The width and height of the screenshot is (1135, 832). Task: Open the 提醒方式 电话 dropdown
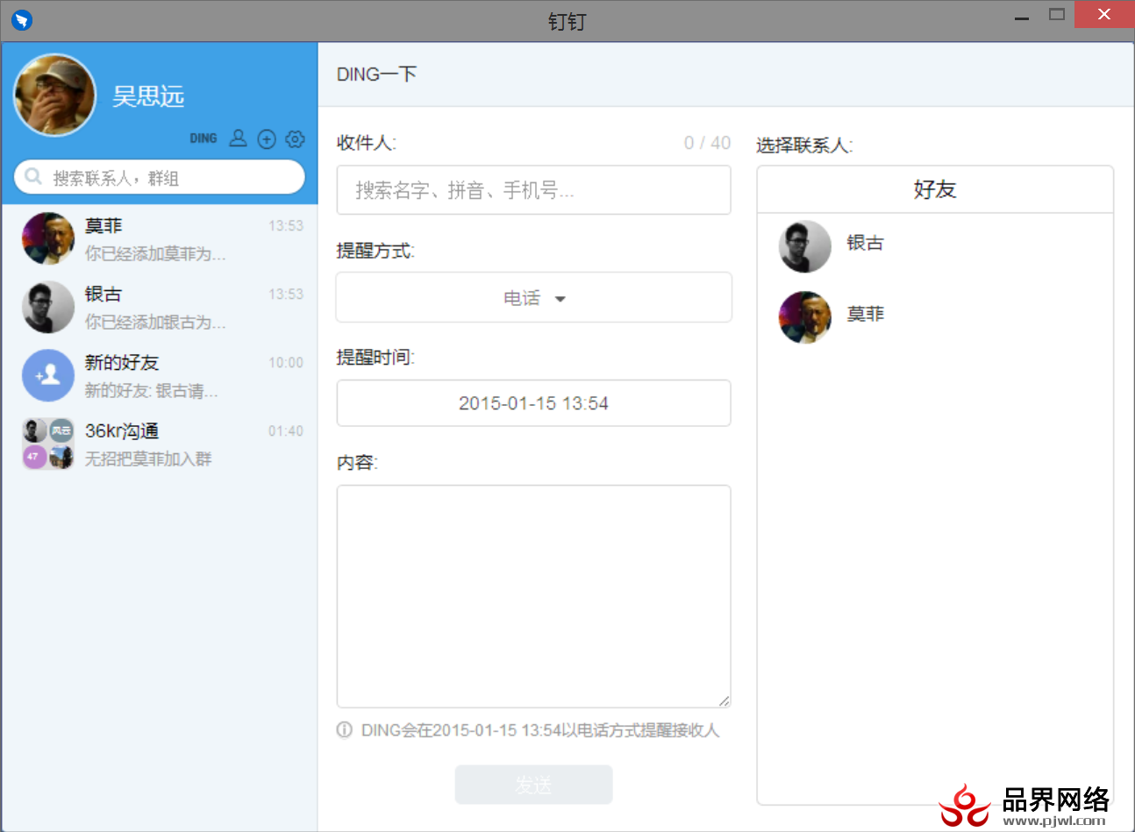[533, 297]
